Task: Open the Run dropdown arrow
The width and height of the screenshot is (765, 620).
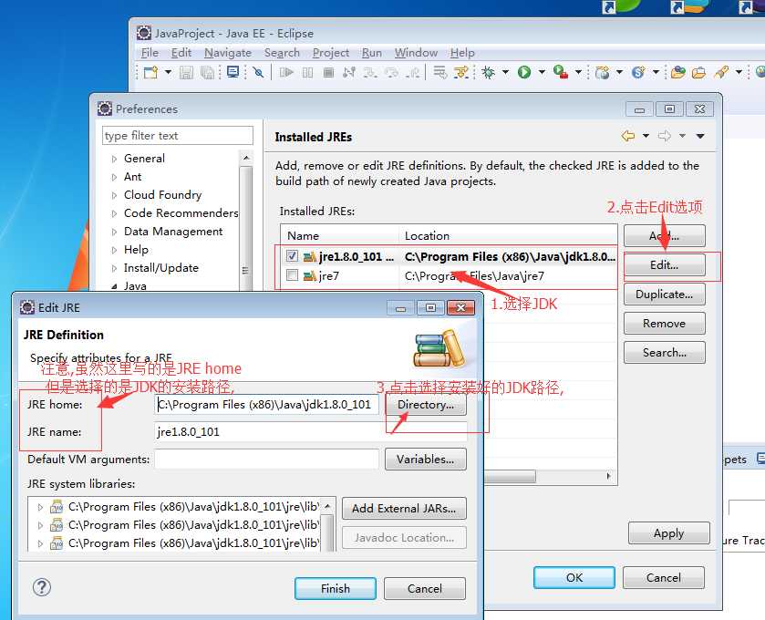Action: point(542,72)
